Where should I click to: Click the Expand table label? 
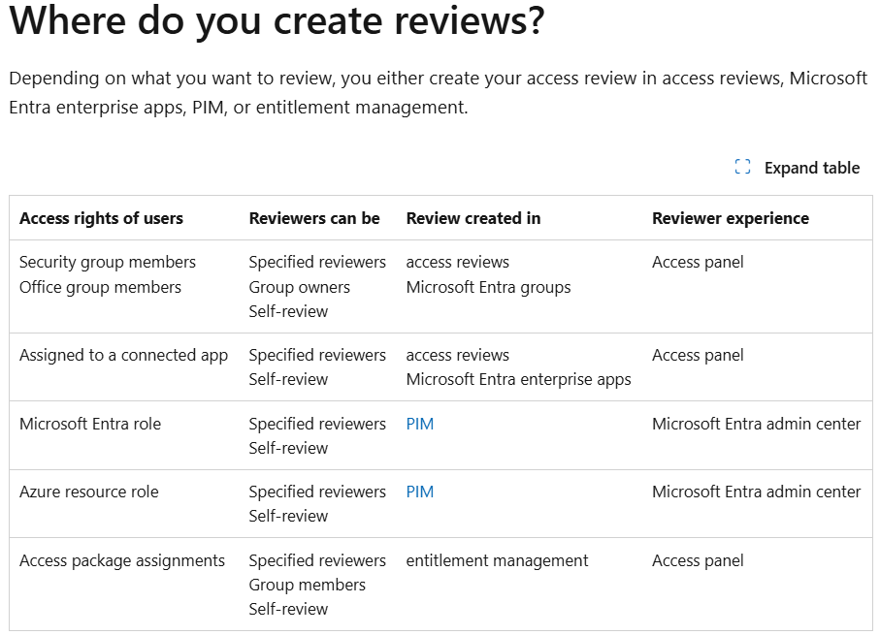[811, 167]
